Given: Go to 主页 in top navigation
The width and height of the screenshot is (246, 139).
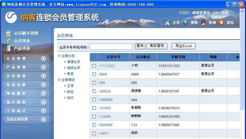Looking at the screenshot, I should click(x=176, y=23).
